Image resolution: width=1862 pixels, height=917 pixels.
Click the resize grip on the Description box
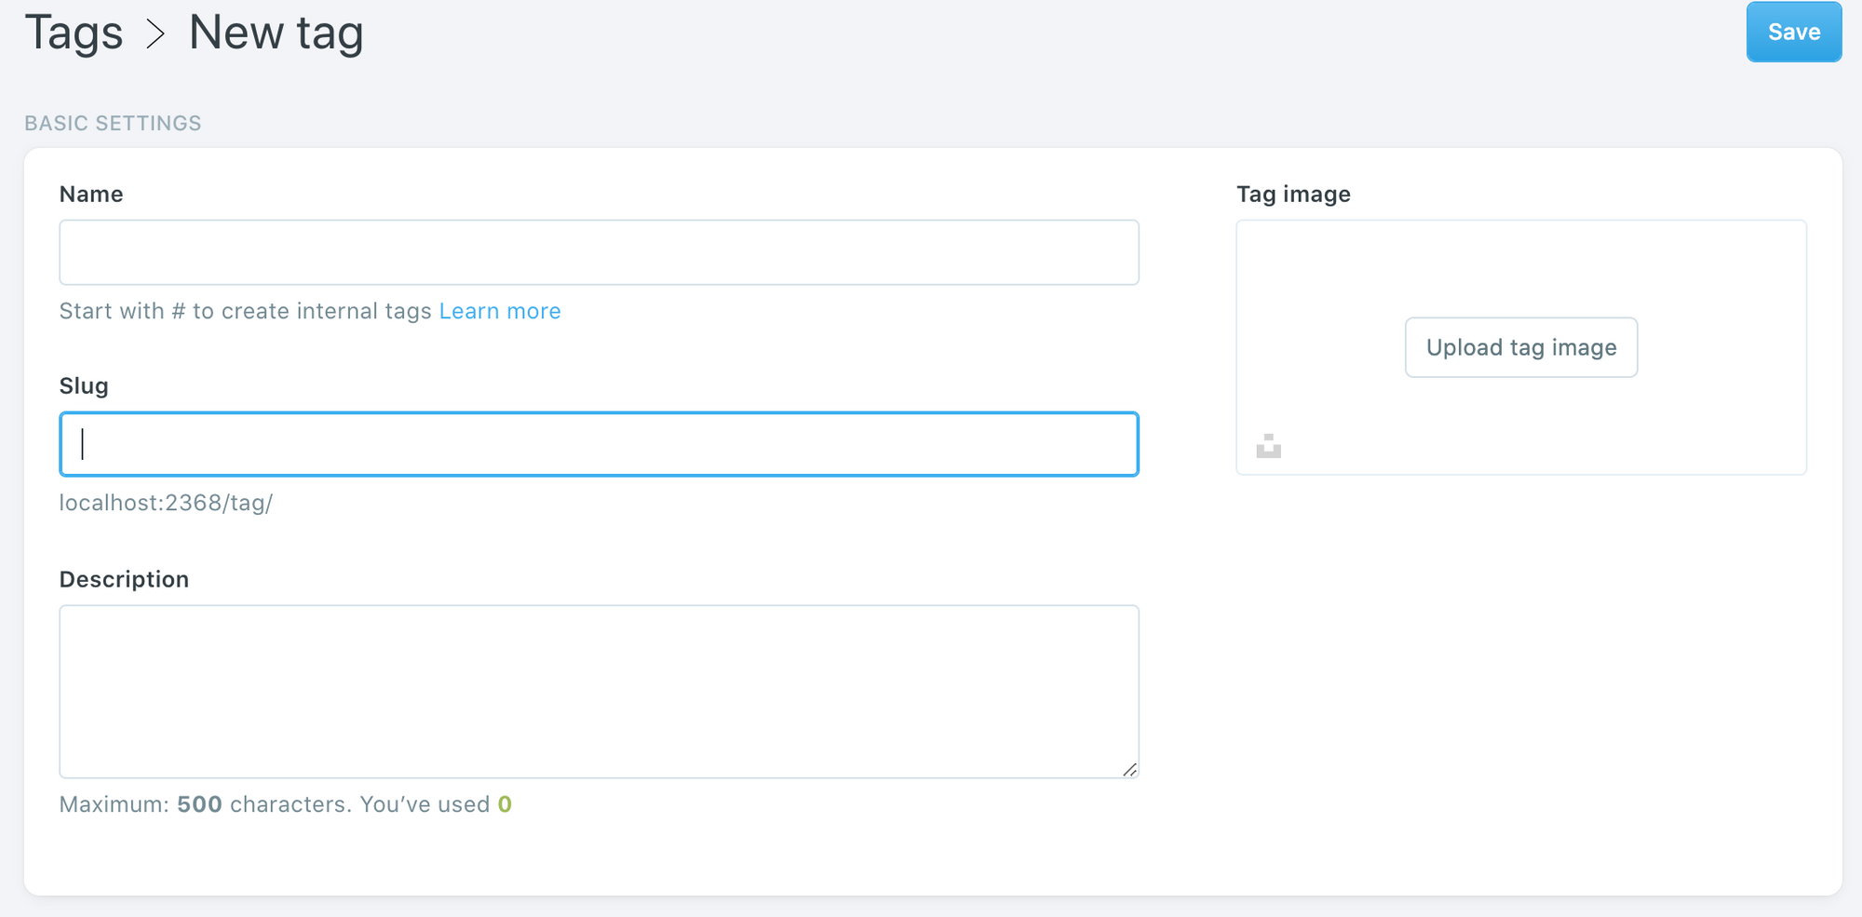click(1130, 769)
